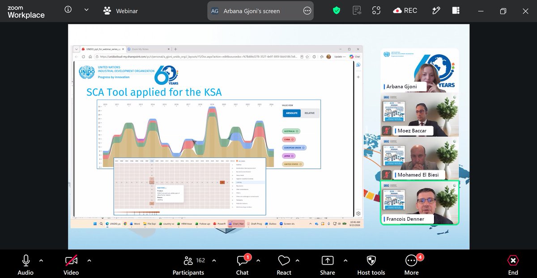Open the tab list dropdown in shared browser
This screenshot has width=537, height=278.
tap(77, 49)
